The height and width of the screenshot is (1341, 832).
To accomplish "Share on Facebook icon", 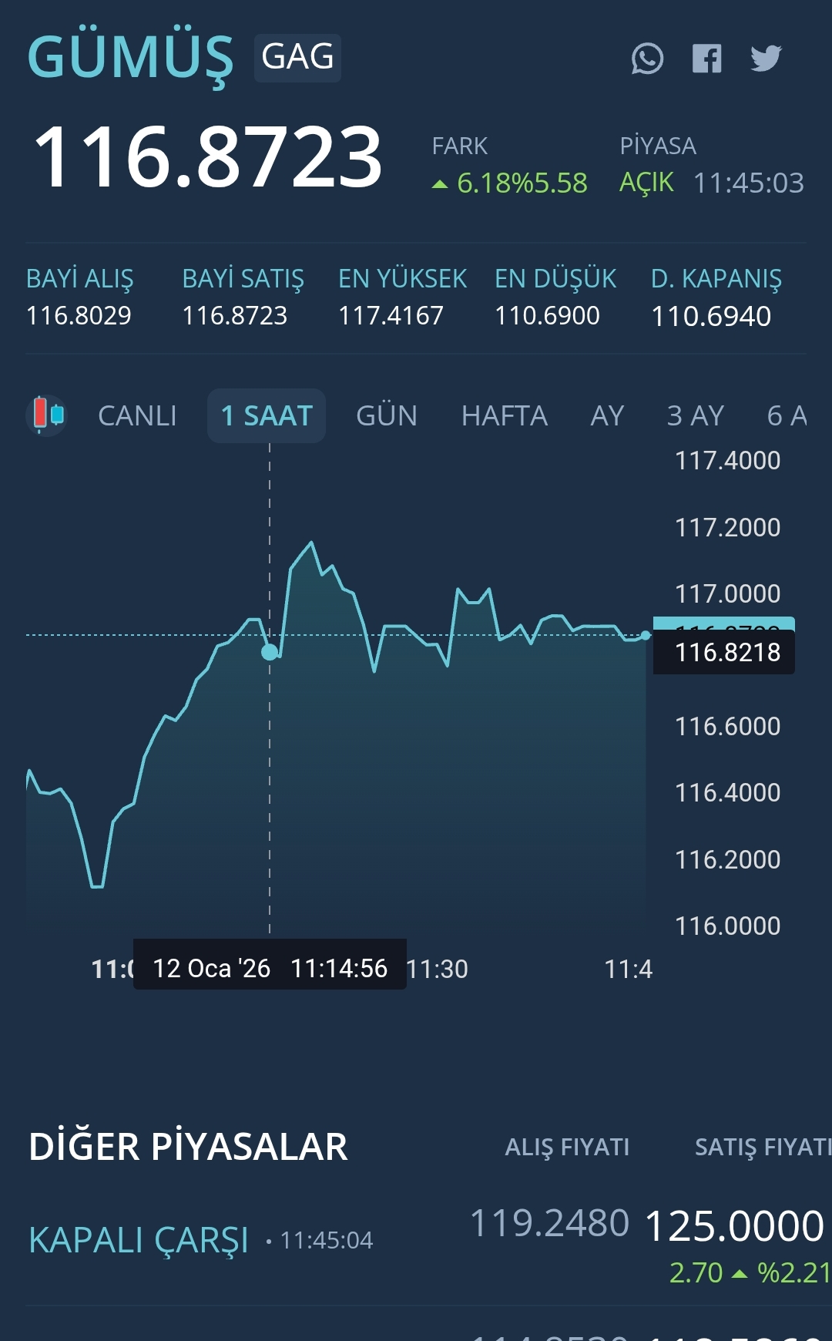I will [x=706, y=59].
